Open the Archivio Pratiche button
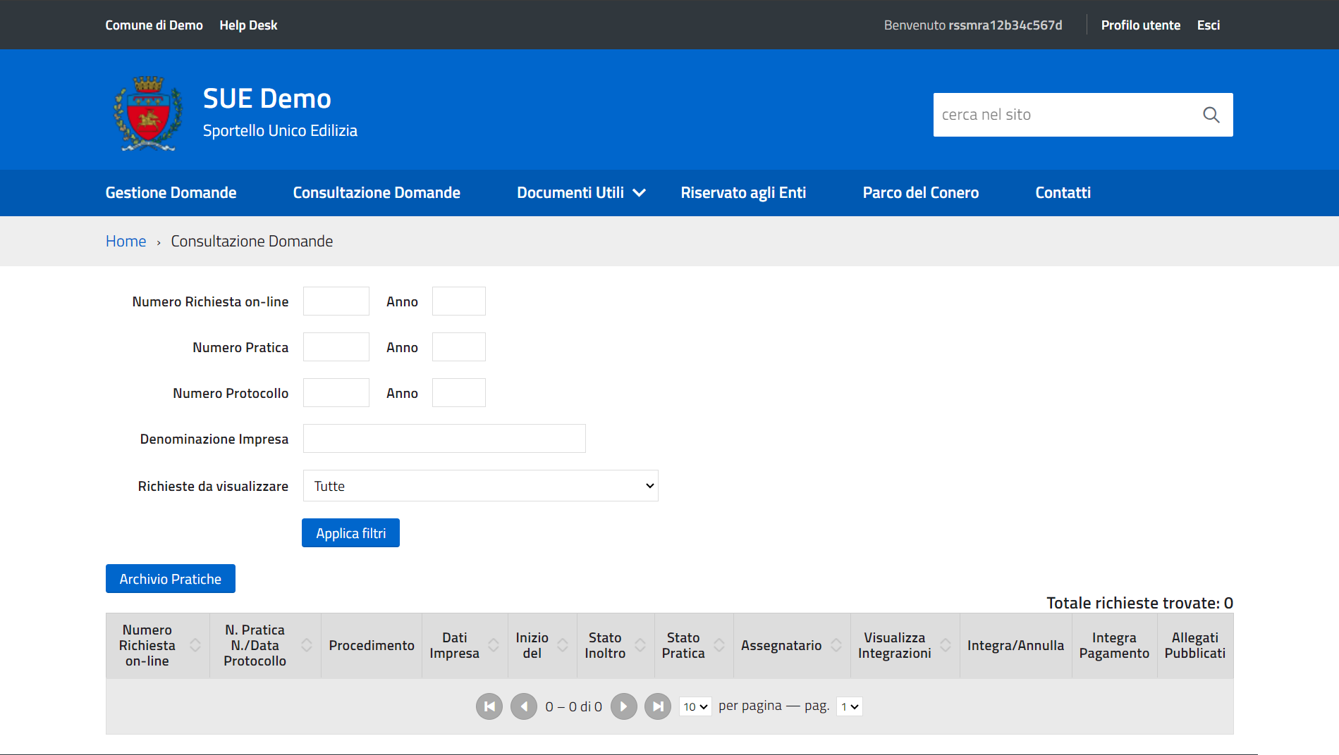This screenshot has height=755, width=1339. pyautogui.click(x=170, y=579)
